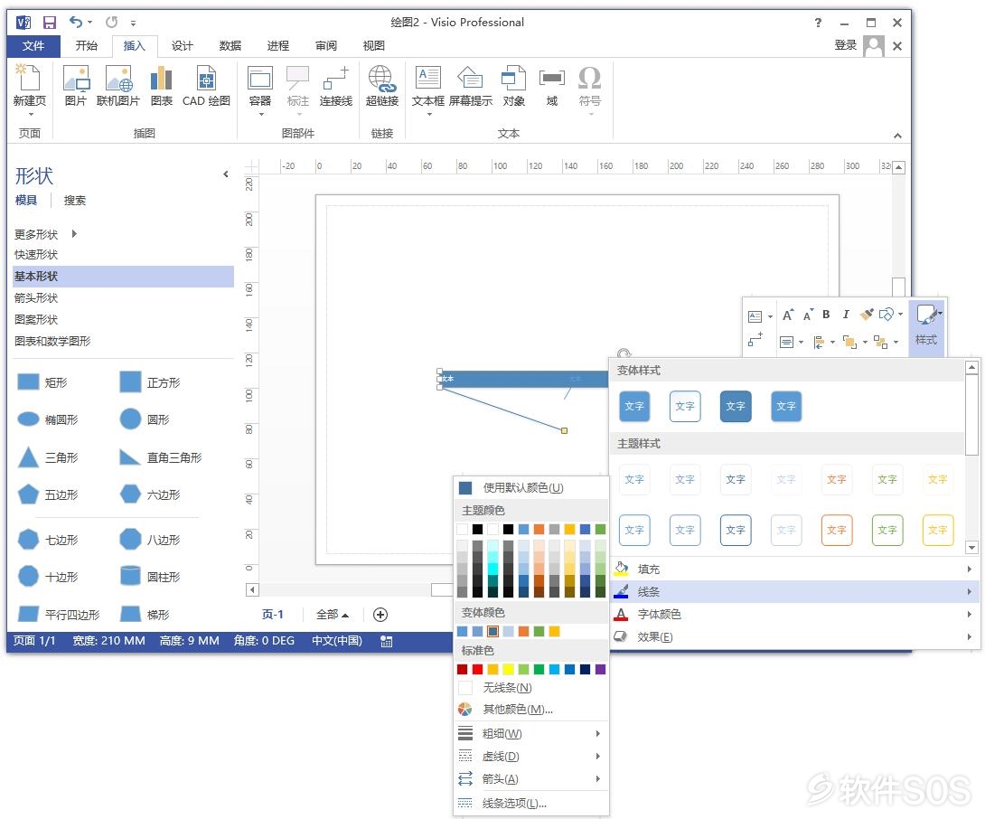Click the canvas vertical scrollbar up arrow

coord(899,167)
